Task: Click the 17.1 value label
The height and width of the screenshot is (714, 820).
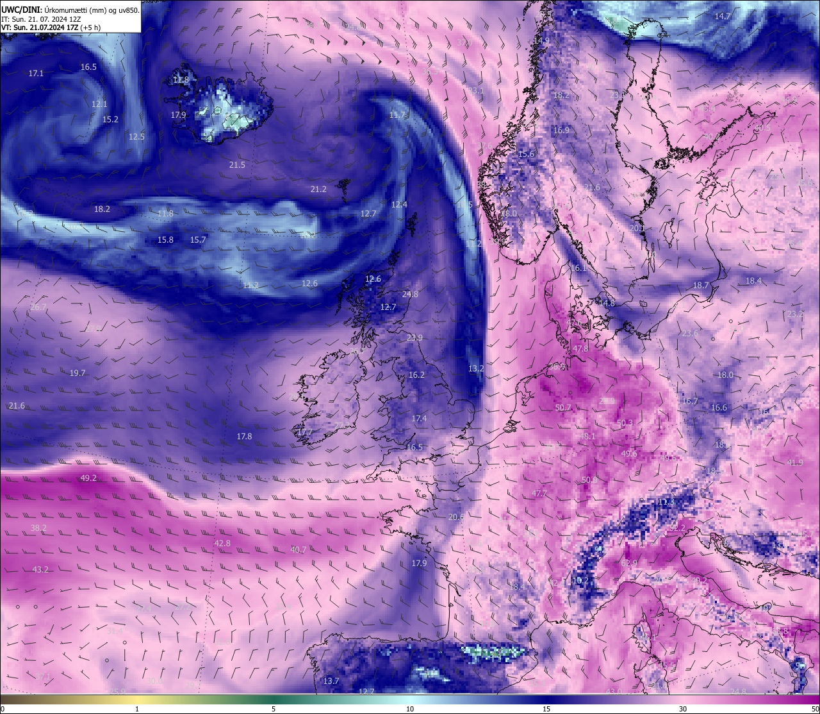Action: coord(36,74)
